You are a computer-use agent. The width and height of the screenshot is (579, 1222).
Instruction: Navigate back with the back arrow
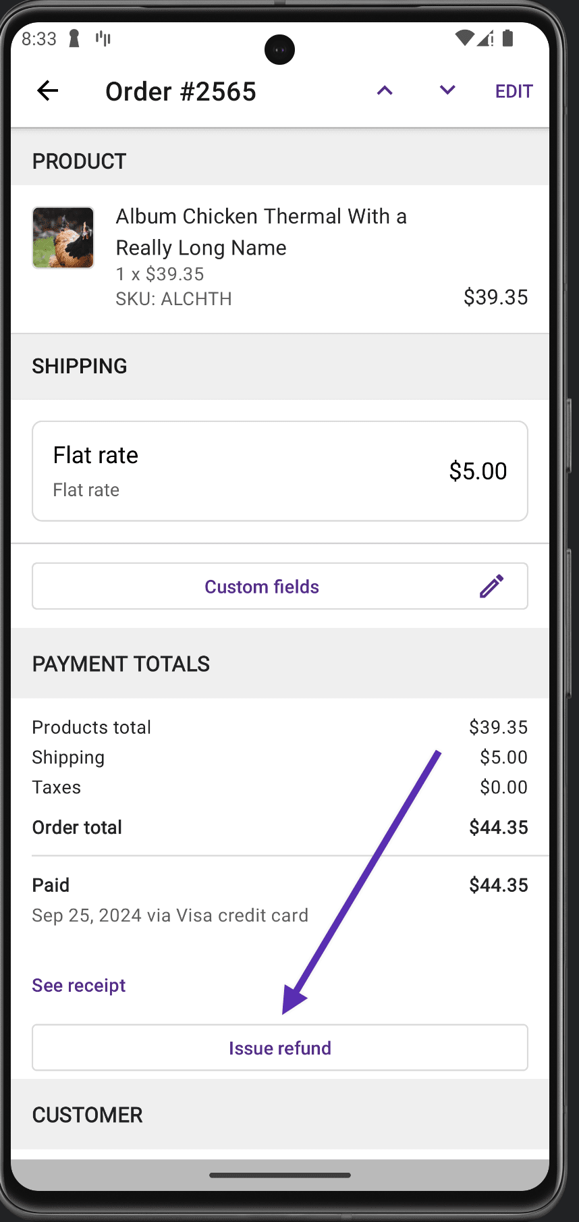click(47, 91)
